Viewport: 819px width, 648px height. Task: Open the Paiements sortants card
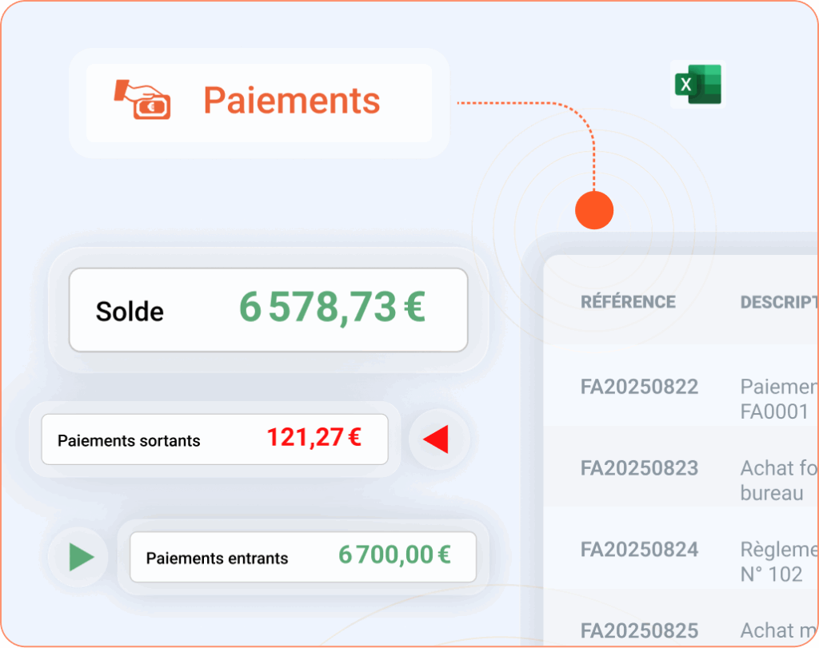click(214, 439)
